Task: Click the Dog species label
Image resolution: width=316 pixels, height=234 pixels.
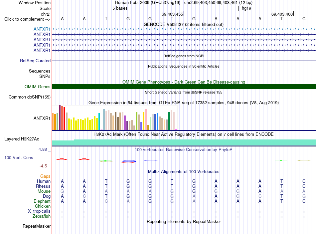Action: pos(47,196)
